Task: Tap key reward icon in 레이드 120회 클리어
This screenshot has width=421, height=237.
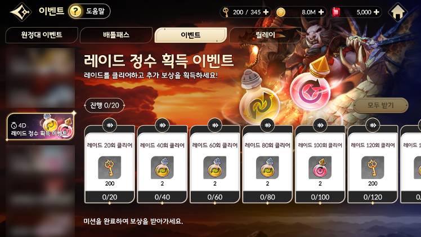Action: [x=373, y=168]
